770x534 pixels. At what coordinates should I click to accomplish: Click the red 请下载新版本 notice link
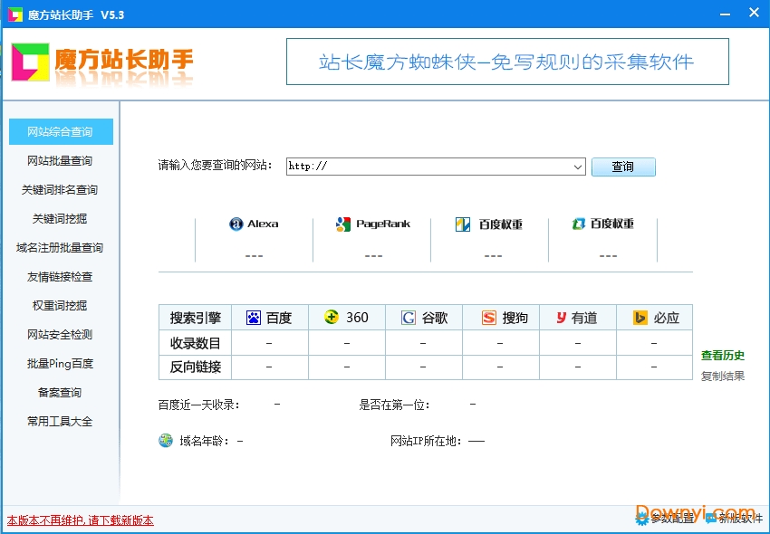tap(81, 520)
